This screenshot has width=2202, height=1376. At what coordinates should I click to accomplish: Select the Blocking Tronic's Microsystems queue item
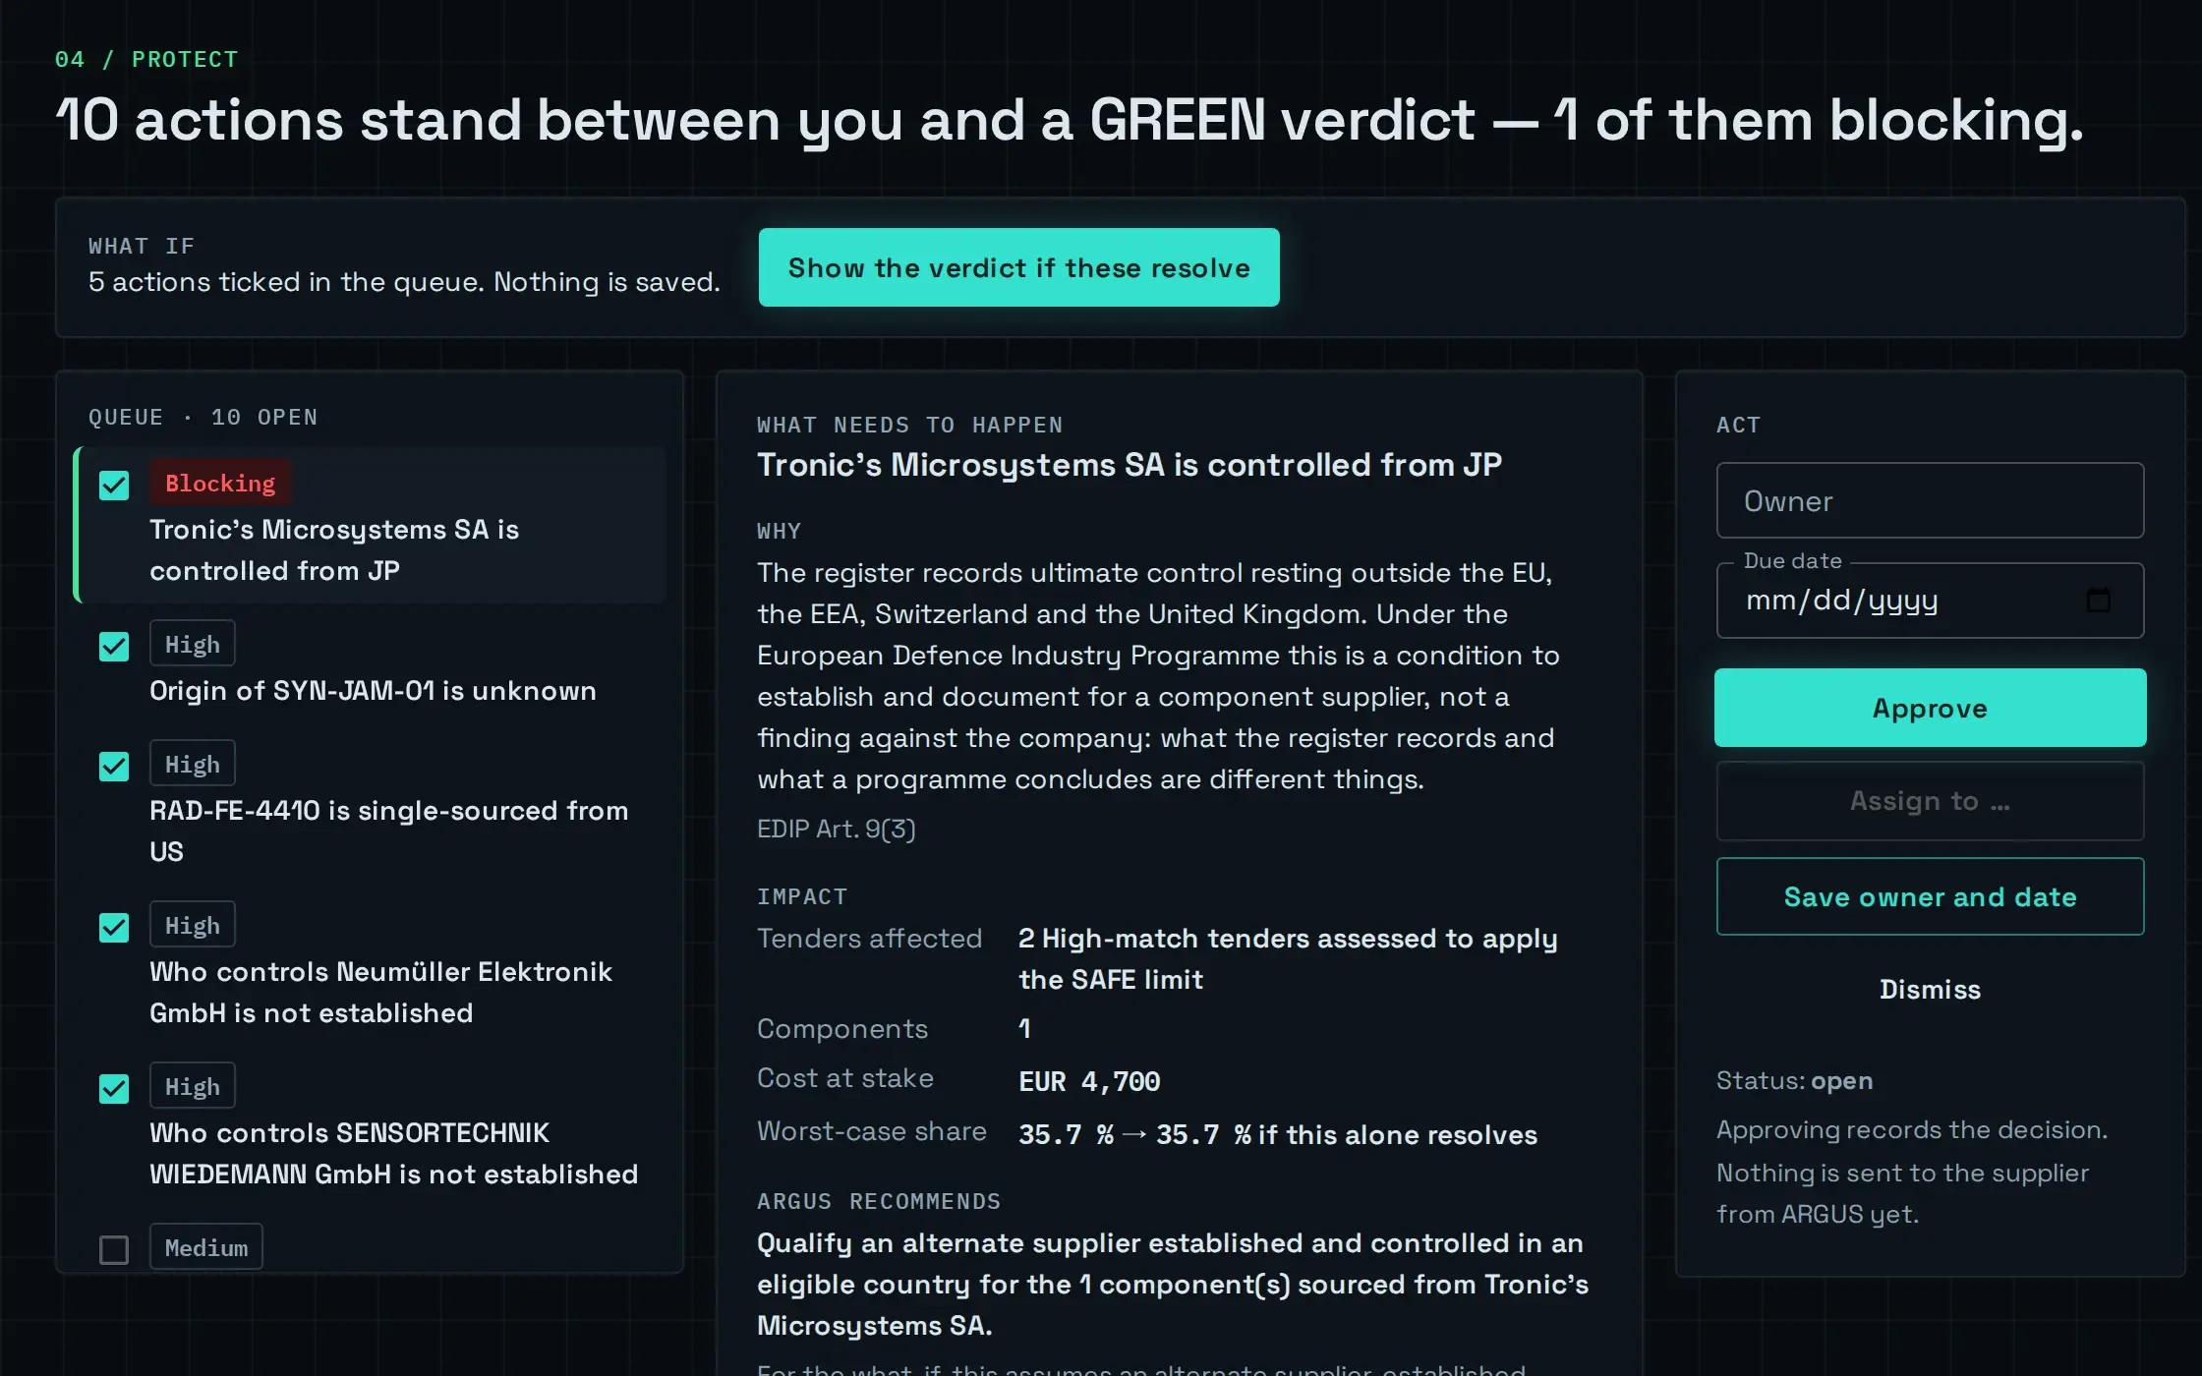coord(372,525)
